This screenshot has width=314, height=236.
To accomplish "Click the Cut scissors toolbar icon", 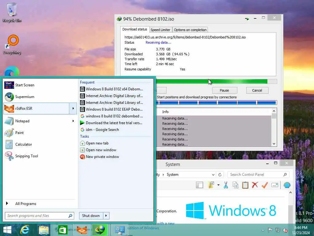I will (226, 185).
